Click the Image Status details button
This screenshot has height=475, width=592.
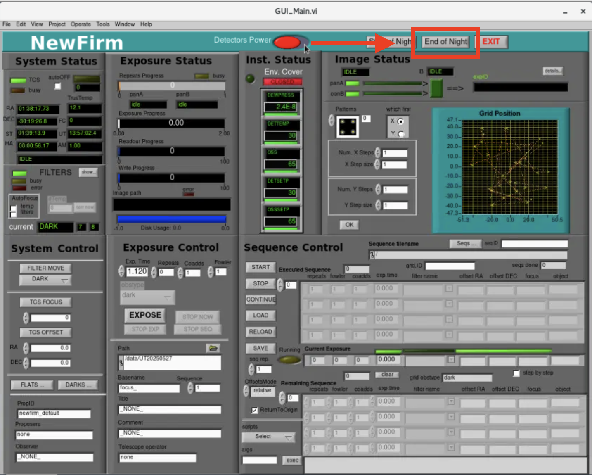pyautogui.click(x=552, y=71)
